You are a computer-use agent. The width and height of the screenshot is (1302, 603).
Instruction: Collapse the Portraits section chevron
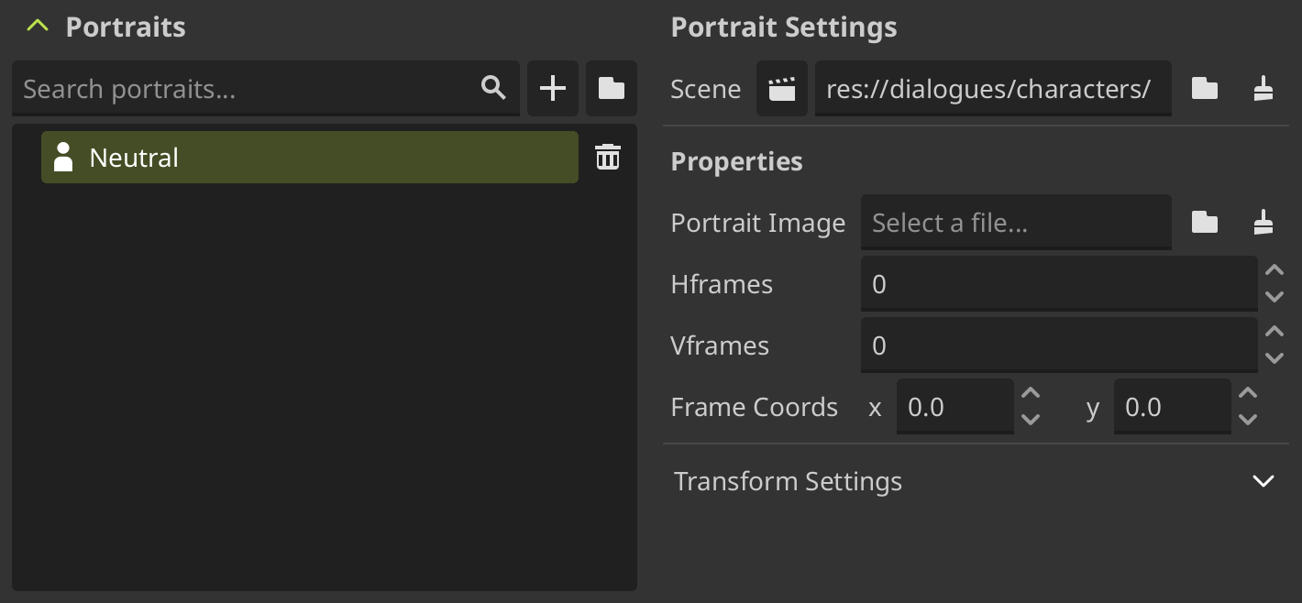coord(37,26)
